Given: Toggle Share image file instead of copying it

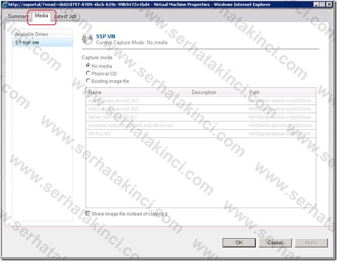Looking at the screenshot, I should [87, 214].
